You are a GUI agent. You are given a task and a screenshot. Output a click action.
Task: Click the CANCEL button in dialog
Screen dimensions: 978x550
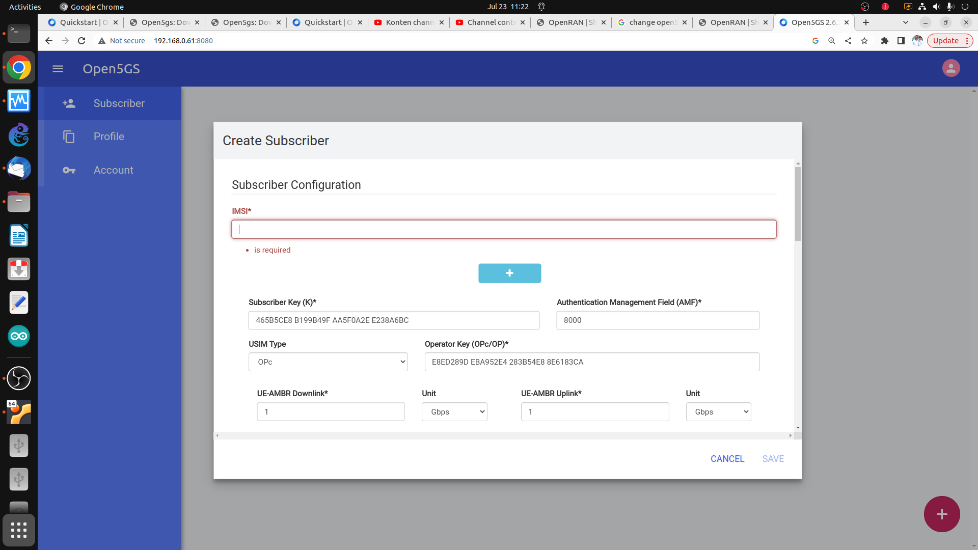pos(727,459)
